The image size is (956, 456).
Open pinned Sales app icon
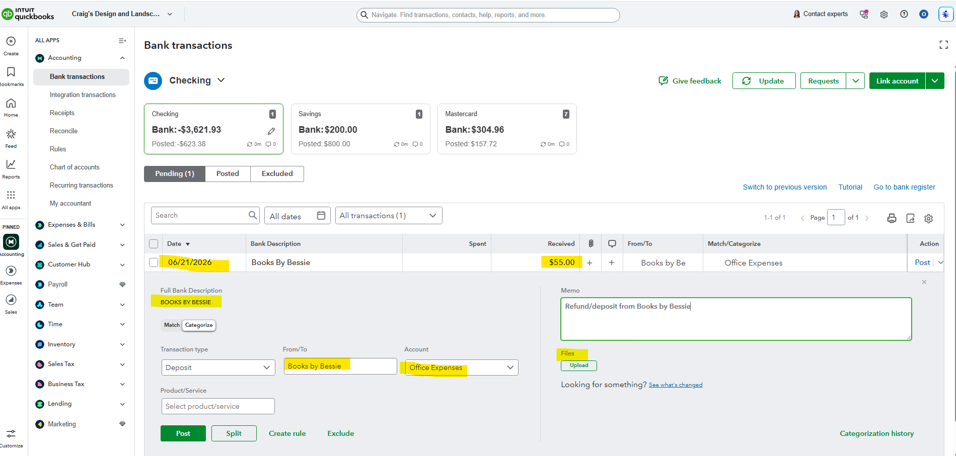click(11, 300)
